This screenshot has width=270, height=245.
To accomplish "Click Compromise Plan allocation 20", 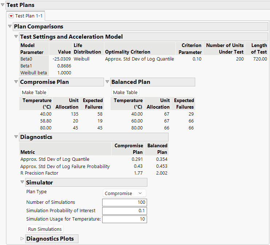I will 76,121.
